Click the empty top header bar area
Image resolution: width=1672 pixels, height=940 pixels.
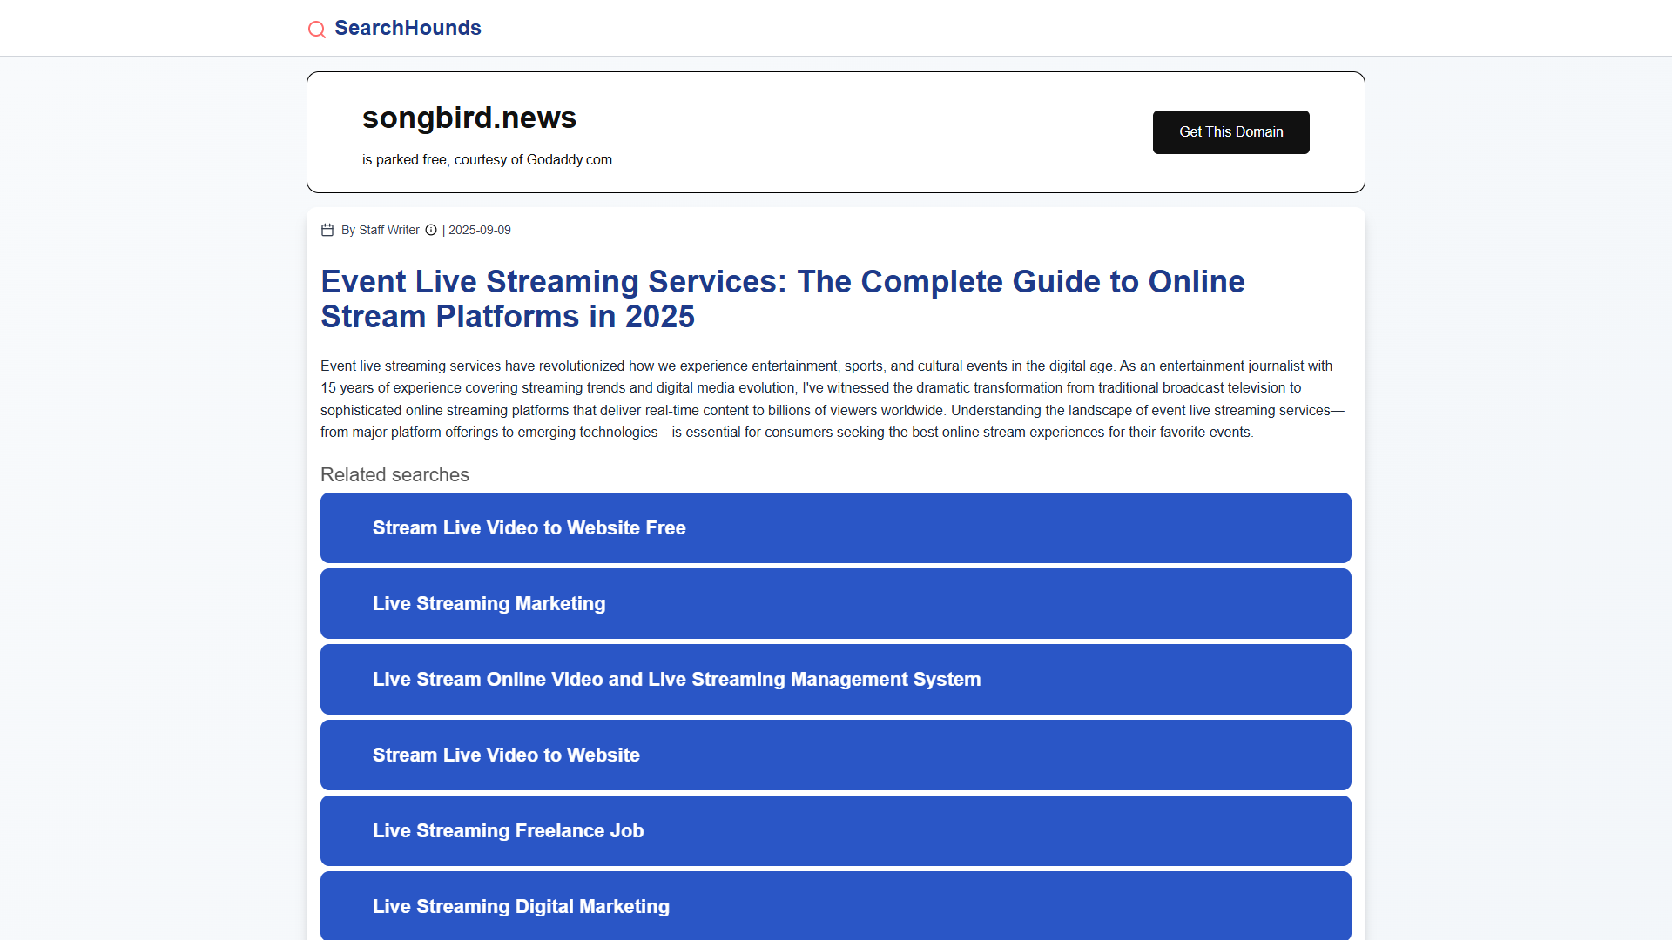[1045, 28]
